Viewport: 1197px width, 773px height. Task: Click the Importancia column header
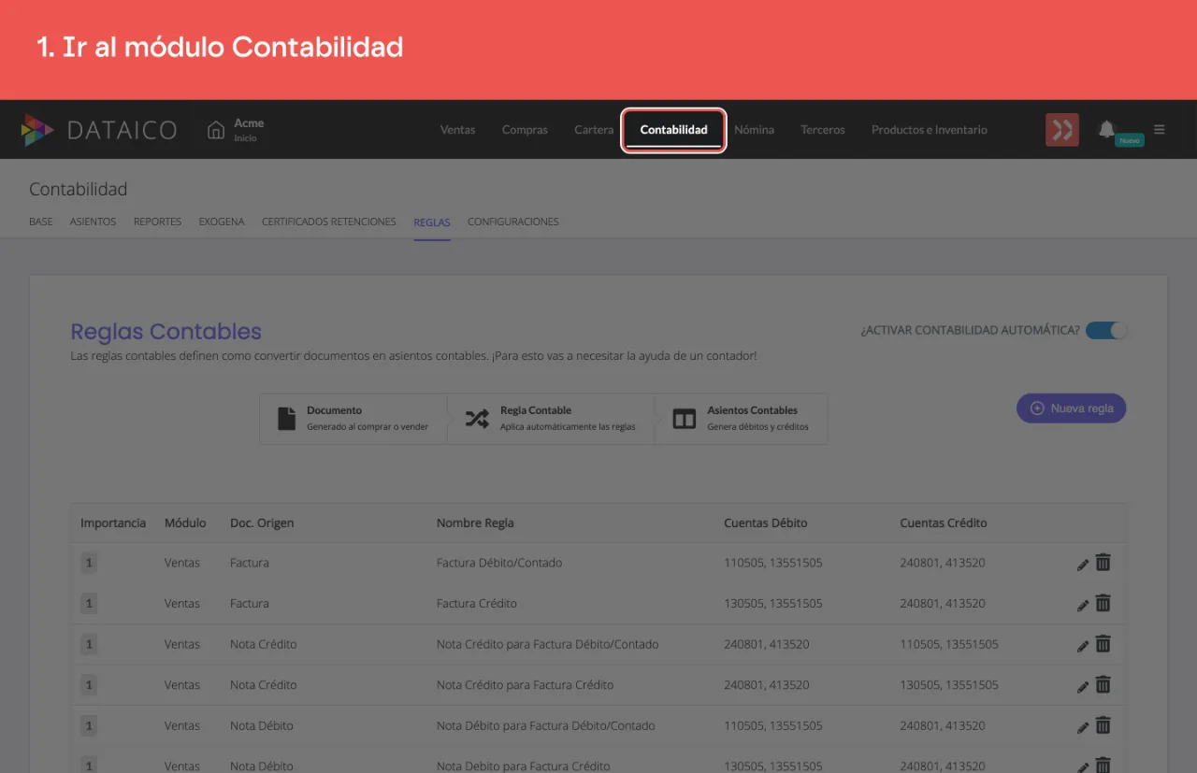[x=113, y=523]
